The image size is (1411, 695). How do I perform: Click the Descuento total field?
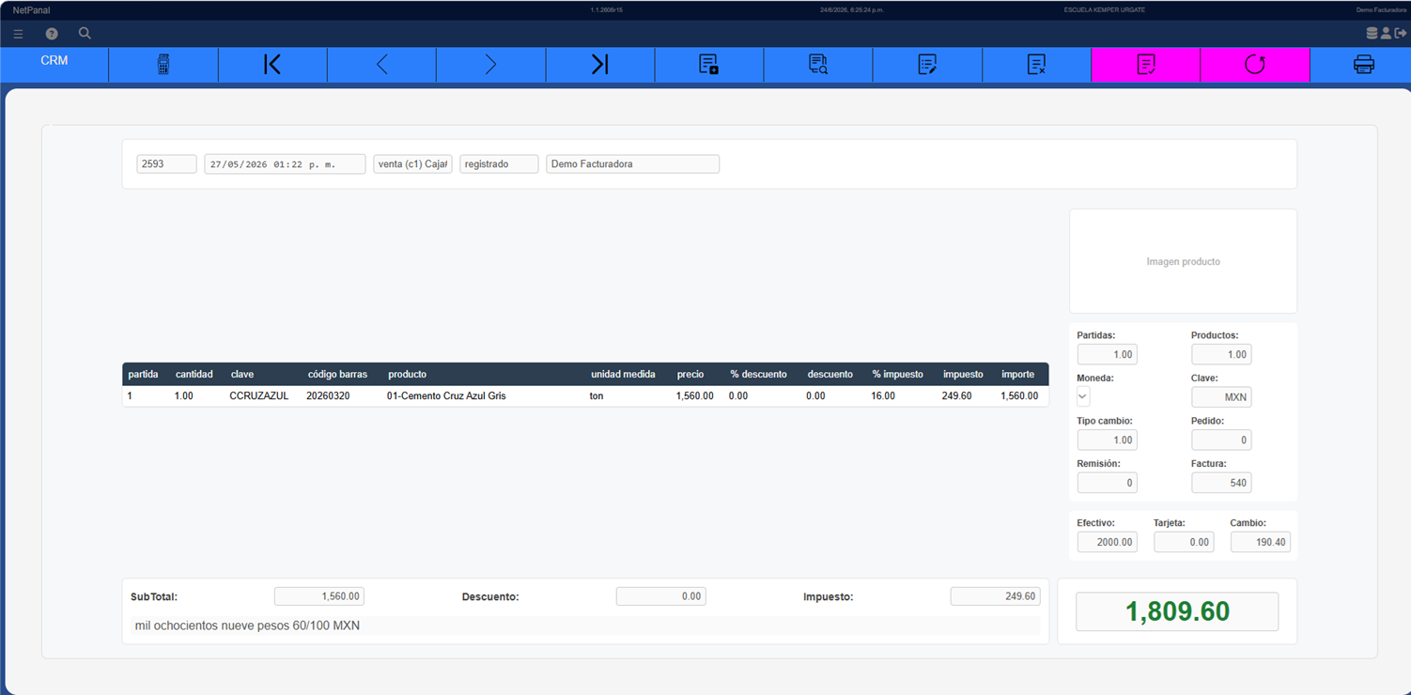[x=660, y=596]
